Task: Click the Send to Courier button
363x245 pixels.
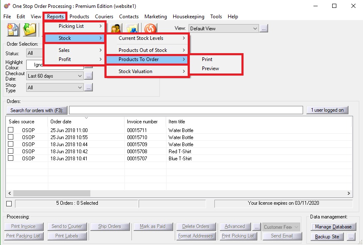Action: tap(67, 227)
